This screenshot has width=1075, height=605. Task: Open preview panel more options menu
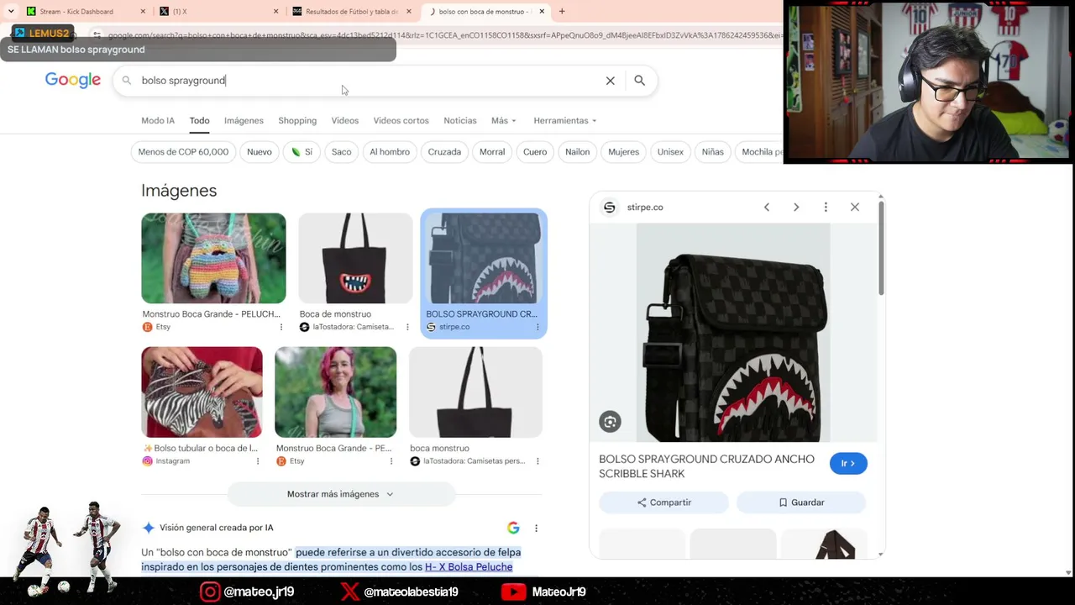click(826, 208)
